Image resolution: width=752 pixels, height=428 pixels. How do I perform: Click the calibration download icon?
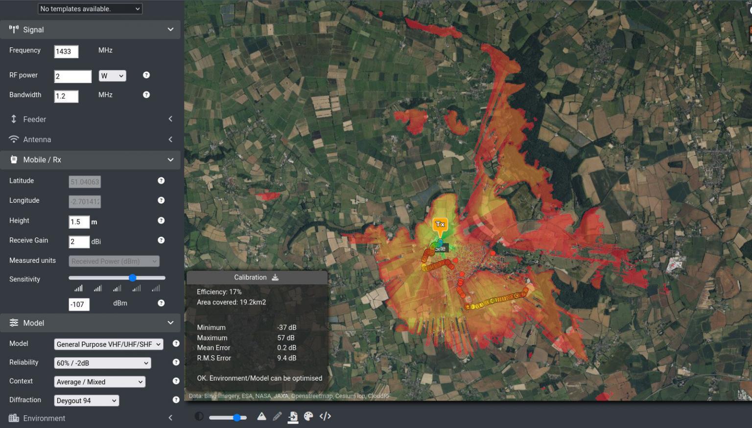[275, 278]
